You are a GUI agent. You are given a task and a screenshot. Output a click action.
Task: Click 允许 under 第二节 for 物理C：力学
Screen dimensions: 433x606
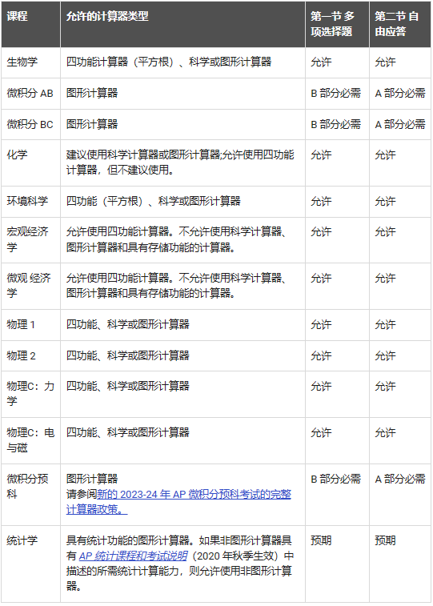pos(385,386)
